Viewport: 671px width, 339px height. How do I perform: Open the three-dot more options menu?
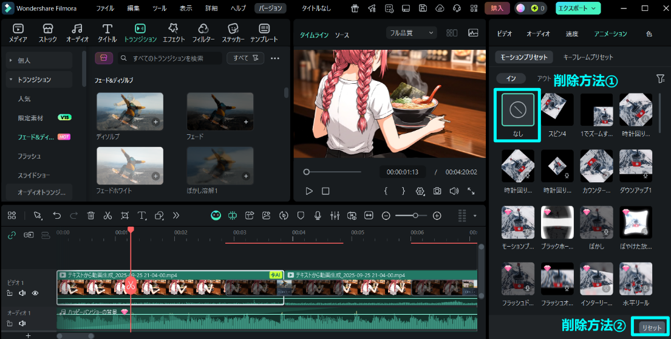click(x=275, y=58)
